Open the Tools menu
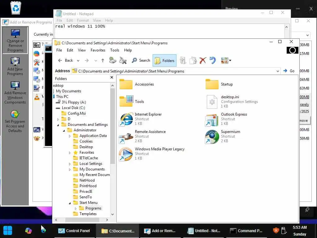 pos(115,50)
